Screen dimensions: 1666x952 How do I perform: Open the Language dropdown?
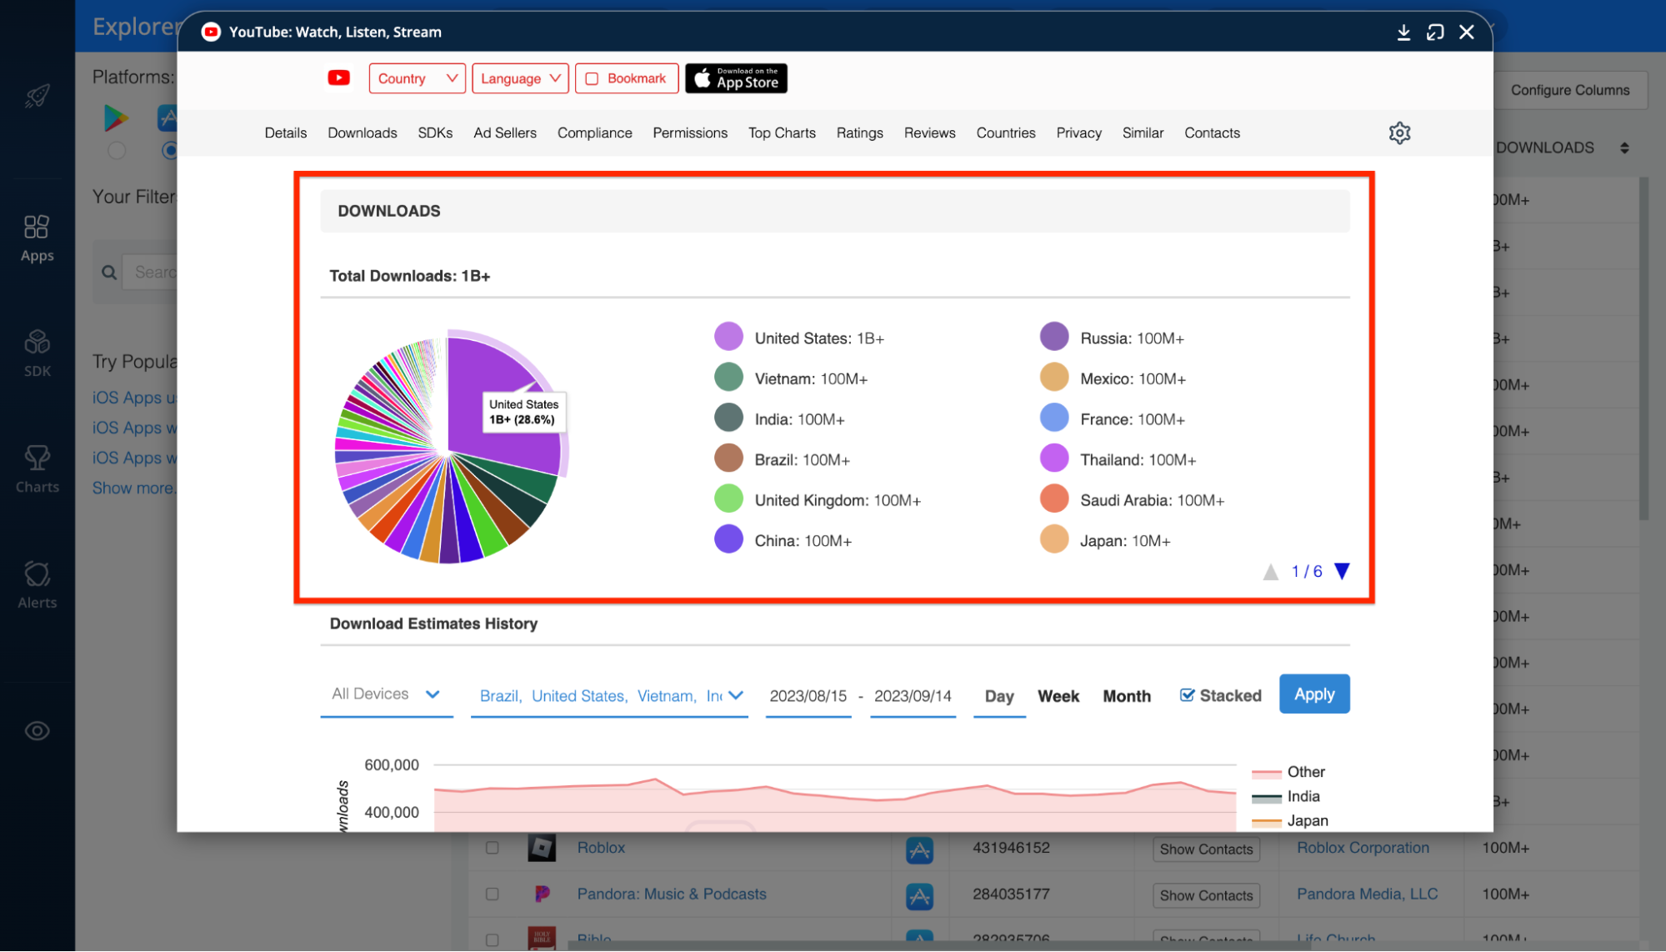click(x=520, y=78)
